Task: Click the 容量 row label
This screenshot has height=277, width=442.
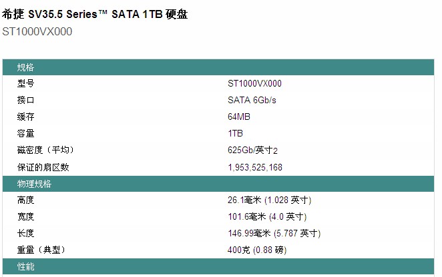Action: 25,134
